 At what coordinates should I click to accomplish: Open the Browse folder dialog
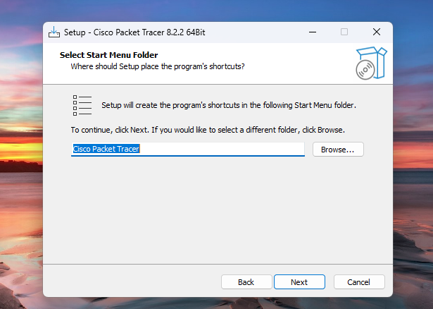click(x=338, y=150)
